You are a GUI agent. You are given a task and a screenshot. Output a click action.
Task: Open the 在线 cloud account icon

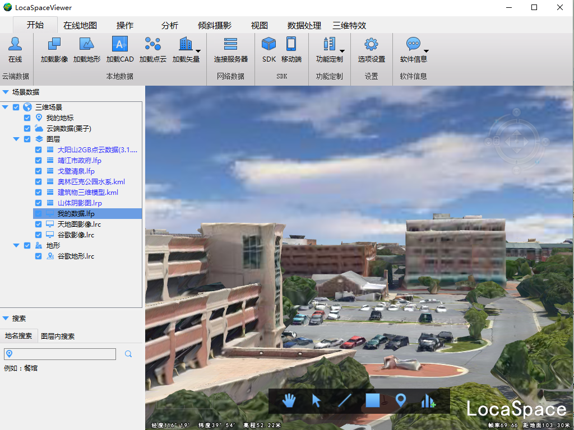[15, 44]
